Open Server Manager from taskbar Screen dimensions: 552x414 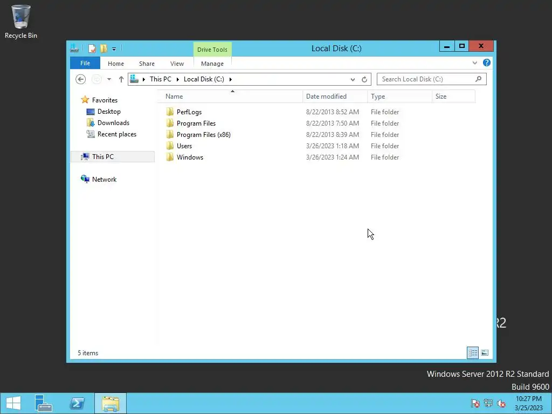click(x=44, y=403)
